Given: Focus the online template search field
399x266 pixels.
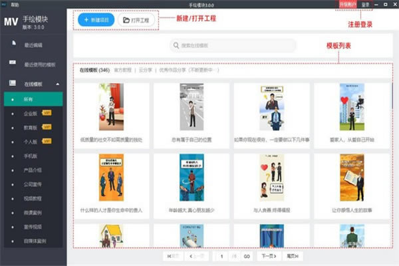Looking at the screenshot, I should click(x=233, y=45).
